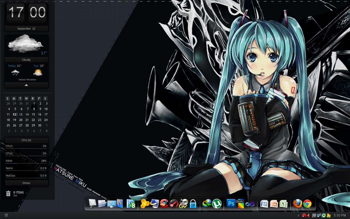The image size is (350, 219).
Task: Launch Microsoft Word from the dock
Action: click(x=264, y=204)
